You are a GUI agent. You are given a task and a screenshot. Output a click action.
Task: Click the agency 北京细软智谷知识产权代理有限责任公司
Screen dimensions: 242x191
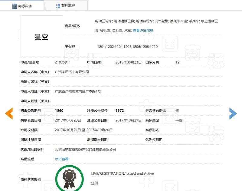click(x=86, y=149)
